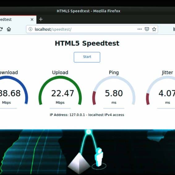This screenshot has height=175, width=175.
Task: Open the Library icon in toolbar
Action: pos(174,29)
